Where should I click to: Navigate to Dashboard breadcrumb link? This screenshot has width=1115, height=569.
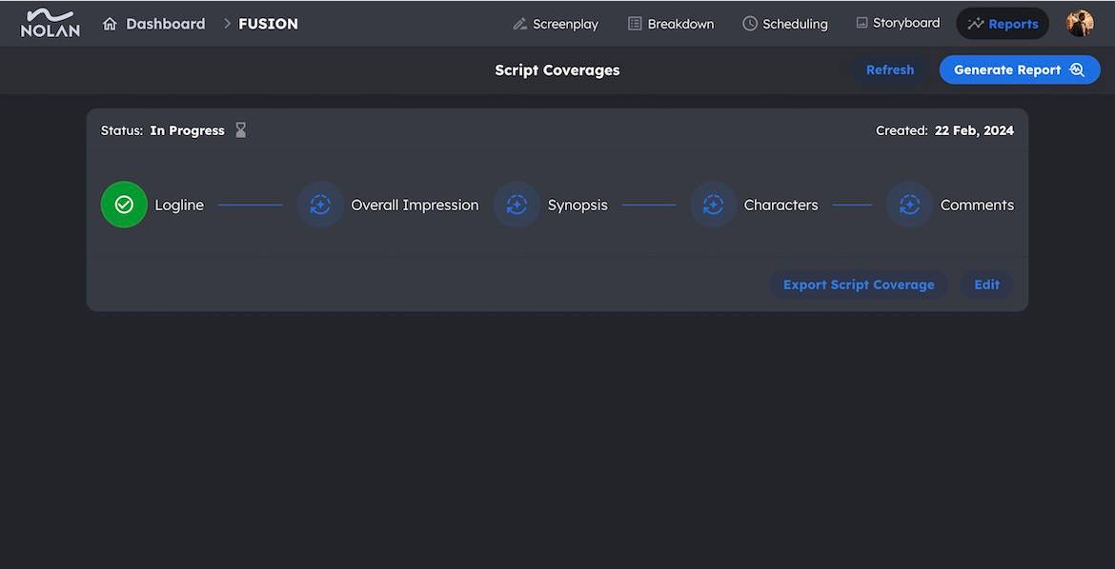[x=165, y=24]
